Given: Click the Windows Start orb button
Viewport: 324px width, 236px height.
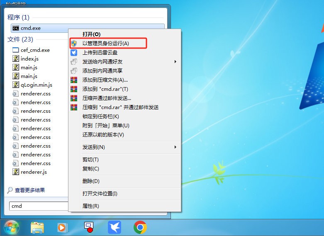Looking at the screenshot, I should (11, 227).
